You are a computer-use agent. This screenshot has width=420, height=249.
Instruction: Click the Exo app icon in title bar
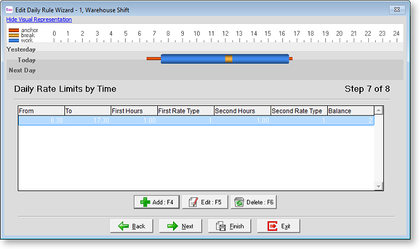pyautogui.click(x=9, y=10)
